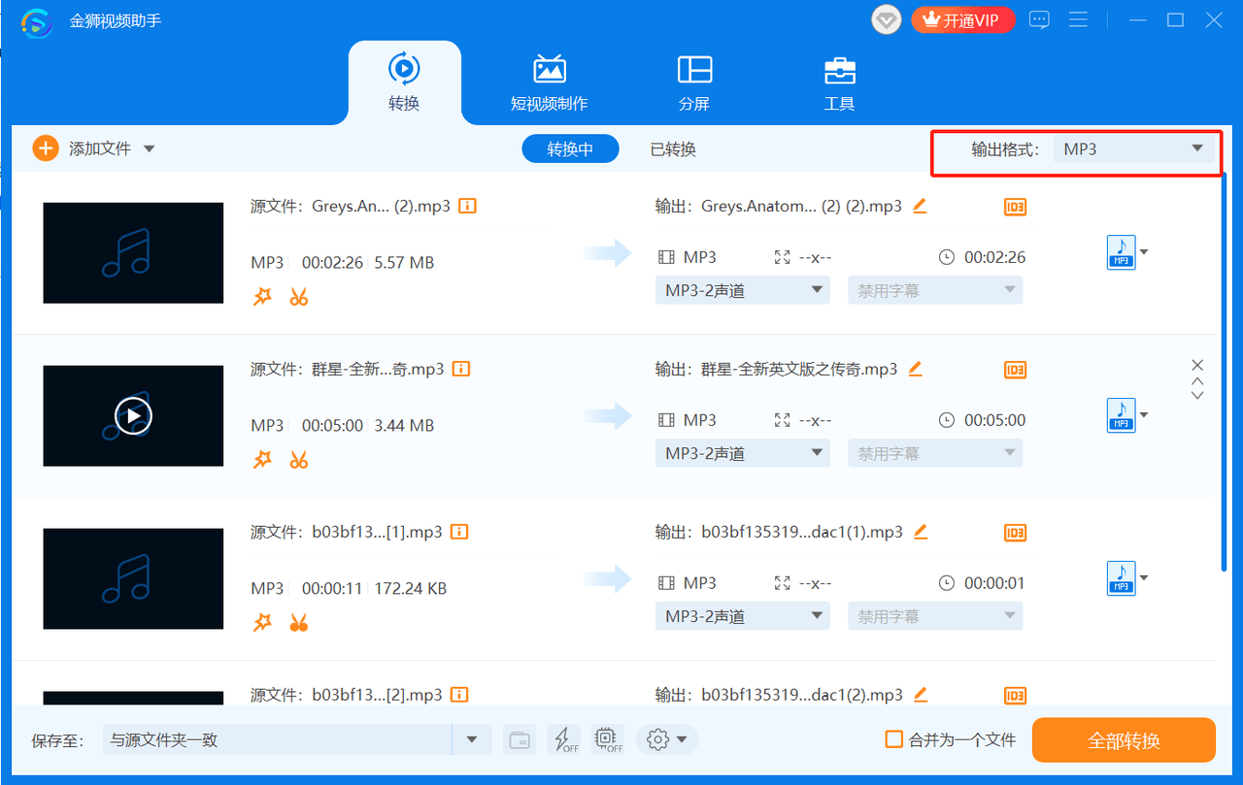Click the 5.57 MB file size
Screen dimensions: 1243x785
pos(404,262)
